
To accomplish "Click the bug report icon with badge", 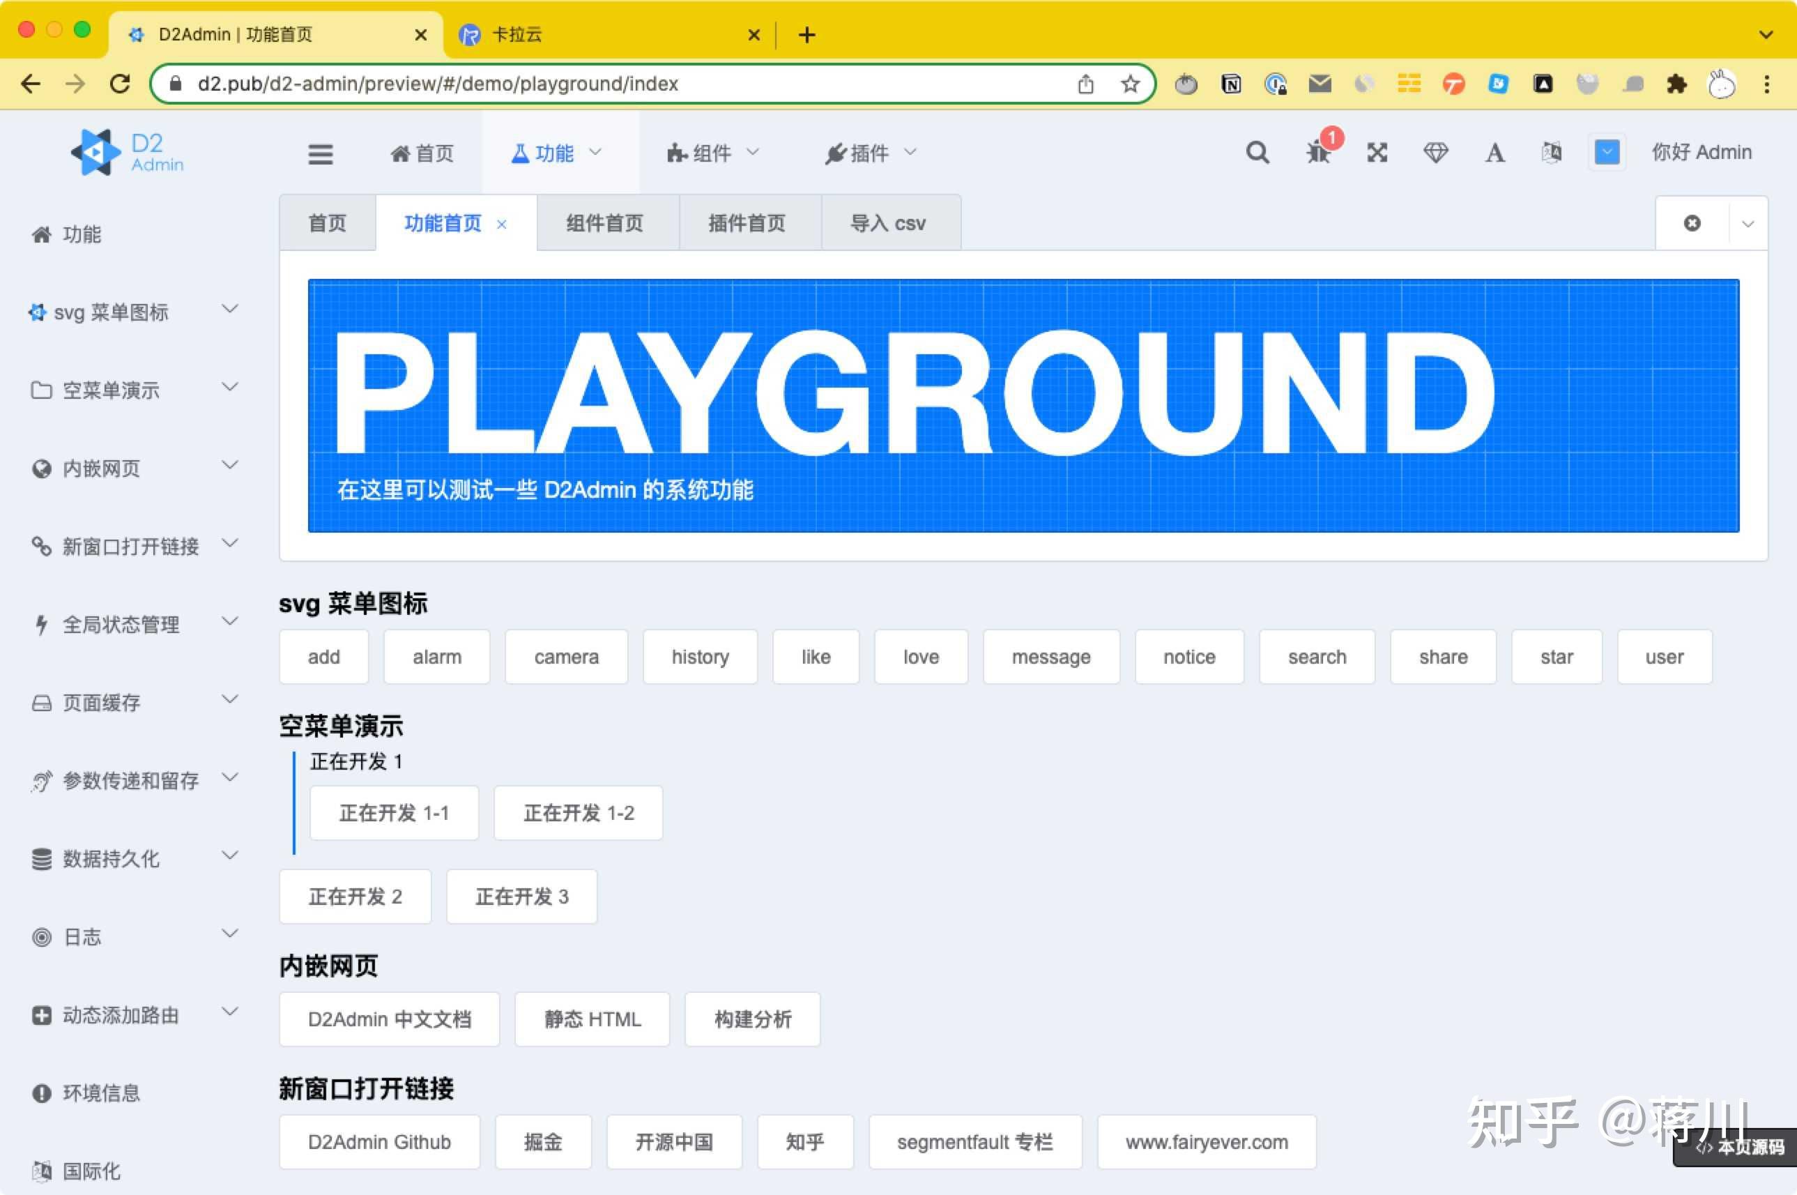I will pos(1319,153).
